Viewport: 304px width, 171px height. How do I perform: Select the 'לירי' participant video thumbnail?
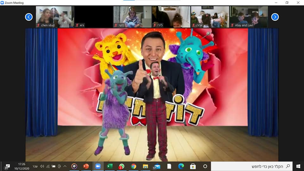tap(171, 17)
